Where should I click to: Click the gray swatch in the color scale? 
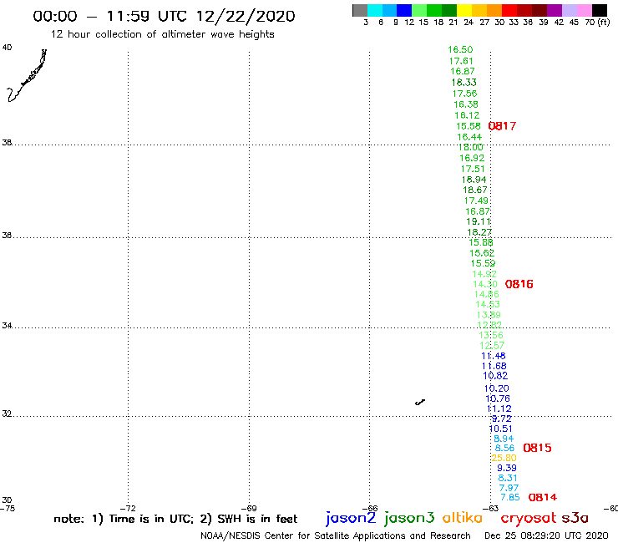[x=360, y=10]
